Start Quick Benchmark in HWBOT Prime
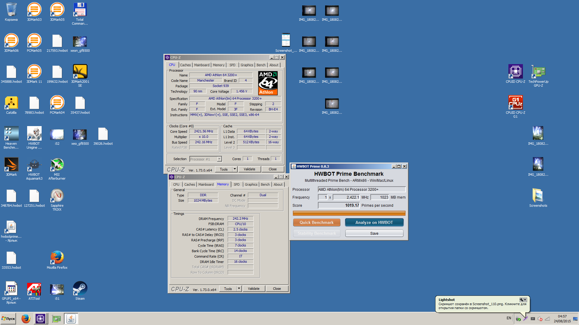 click(x=317, y=222)
